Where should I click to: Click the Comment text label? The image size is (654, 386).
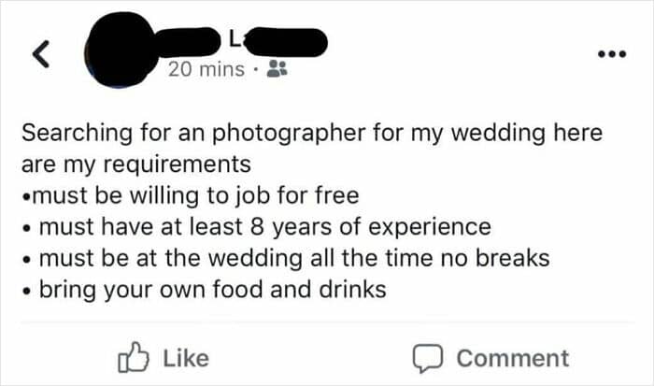(x=513, y=358)
